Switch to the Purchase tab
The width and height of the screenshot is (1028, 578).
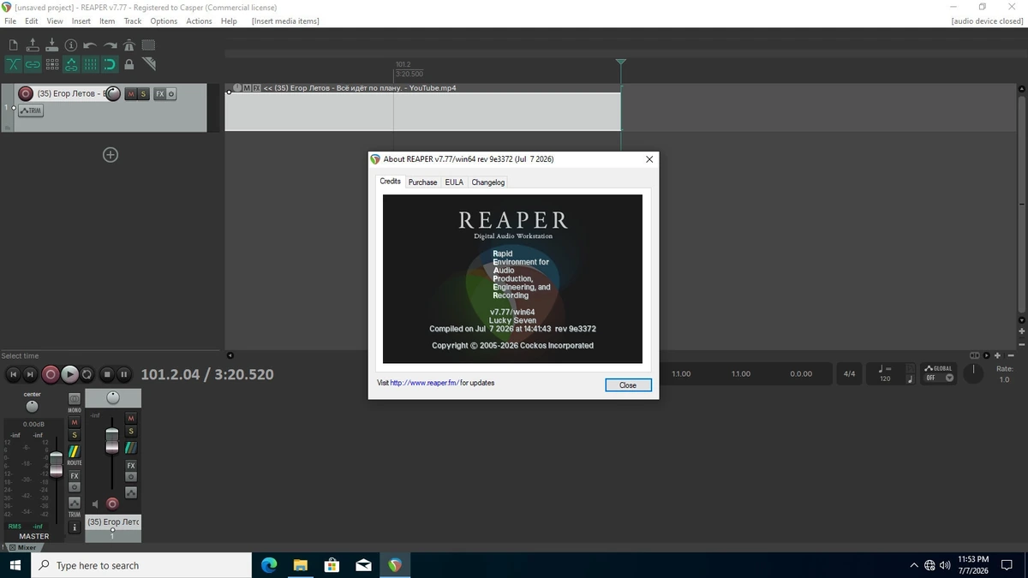[422, 182]
